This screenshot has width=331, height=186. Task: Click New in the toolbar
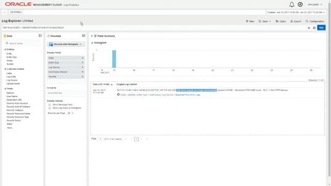click(250, 21)
